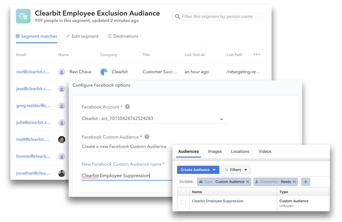Screen dimensions: 342x222
Task: Check the Clearbit Employee Suppression row checkbox
Action: tap(183, 202)
